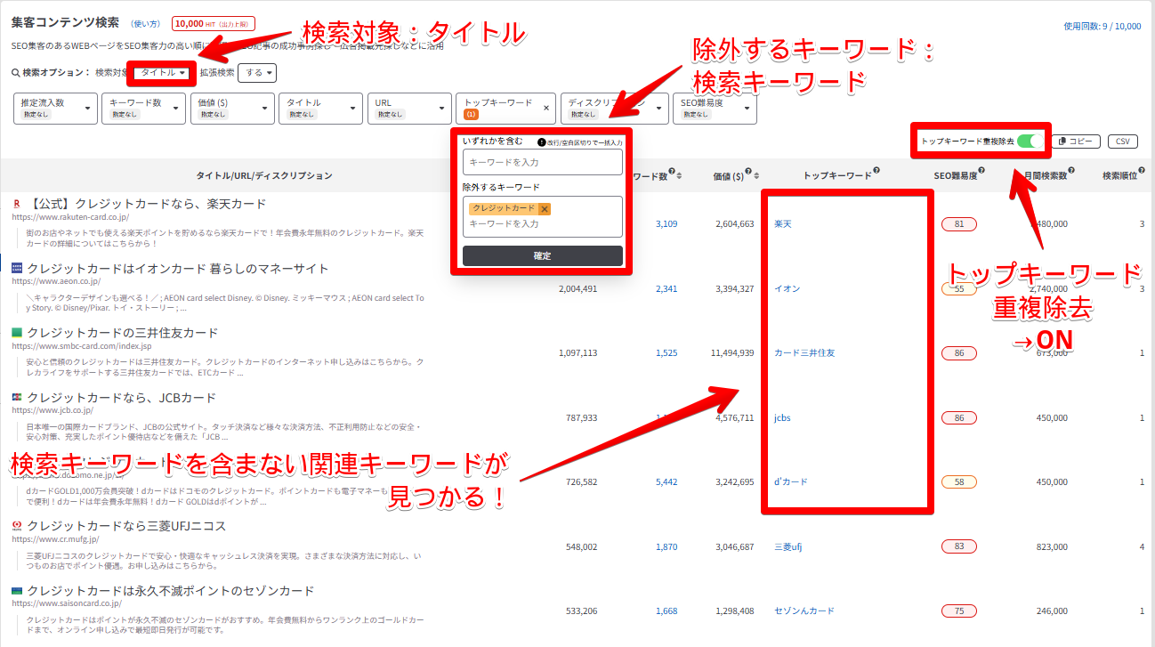1155x647 pixels.
Task: Sort by 価値($) using the sort arrows
Action: (755, 175)
